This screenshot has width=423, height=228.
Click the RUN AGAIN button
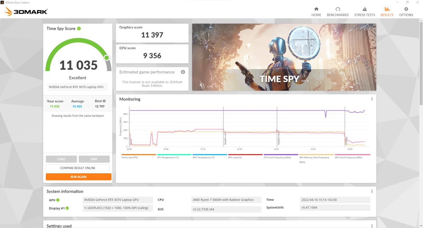click(78, 176)
